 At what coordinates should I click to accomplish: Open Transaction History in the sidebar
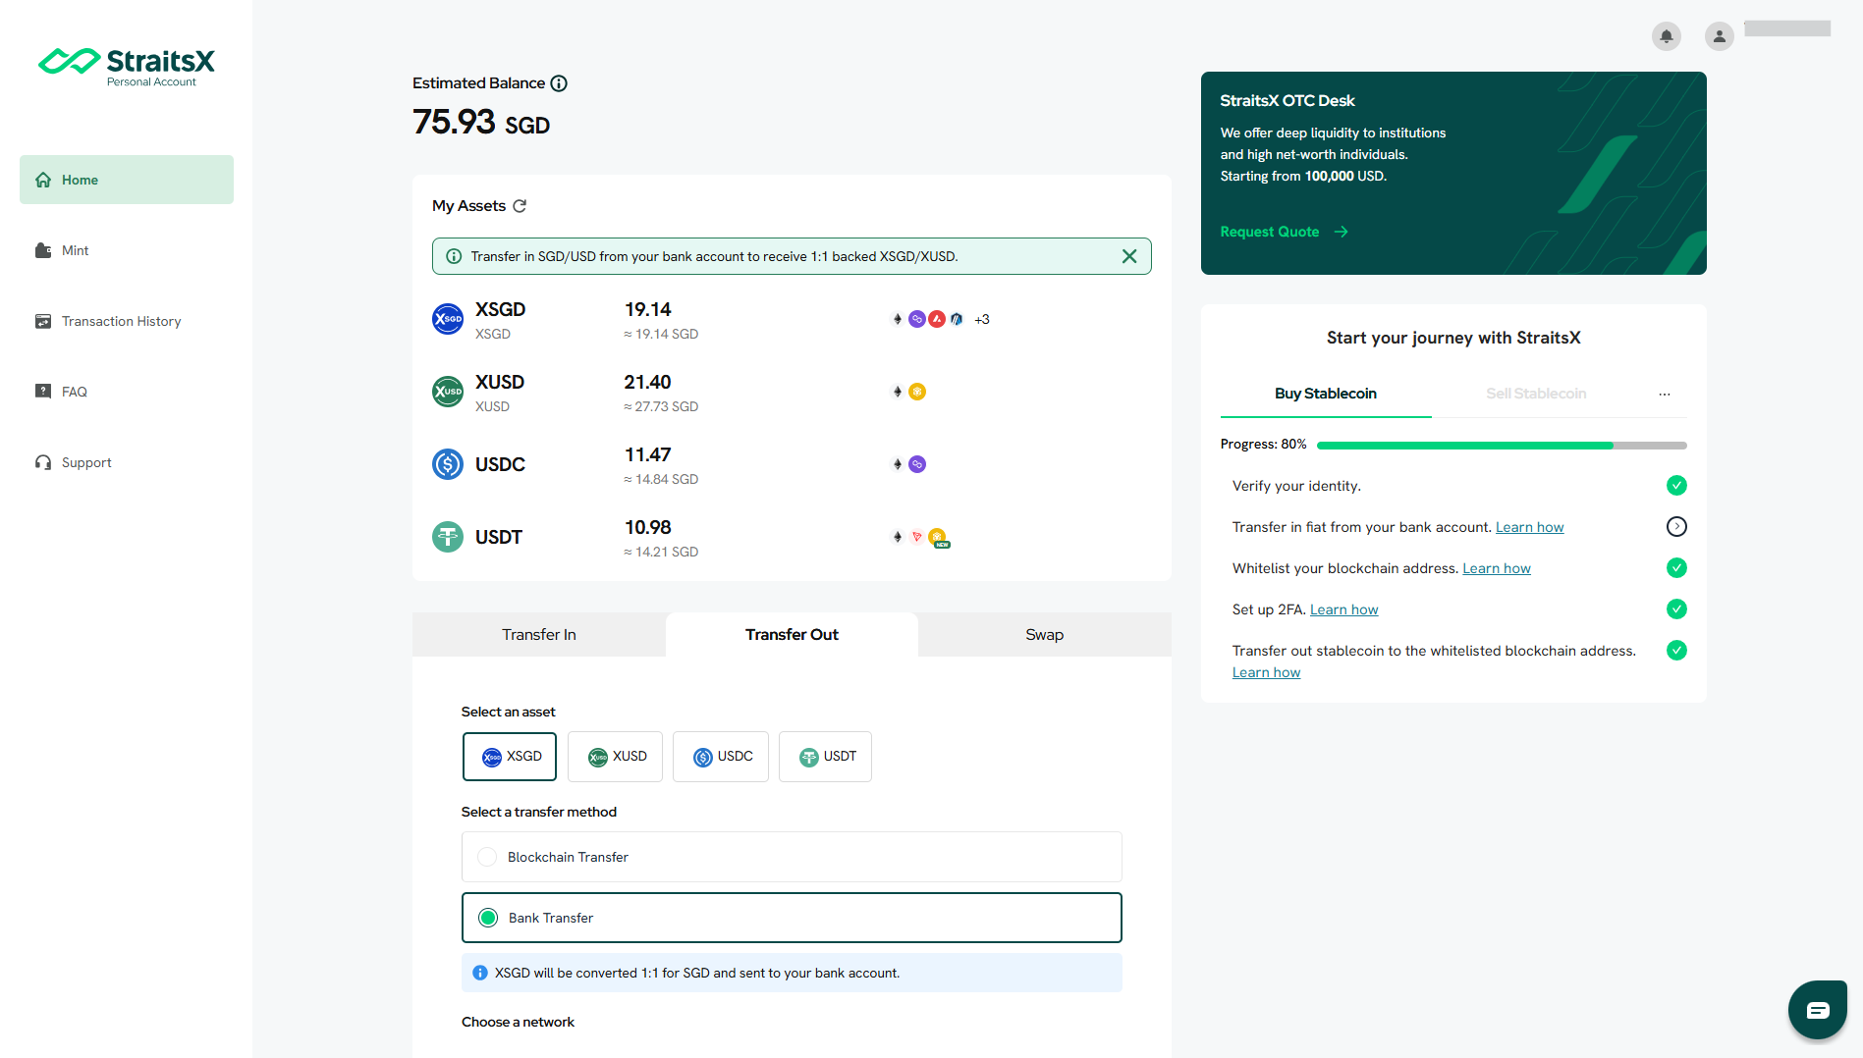[x=127, y=321]
